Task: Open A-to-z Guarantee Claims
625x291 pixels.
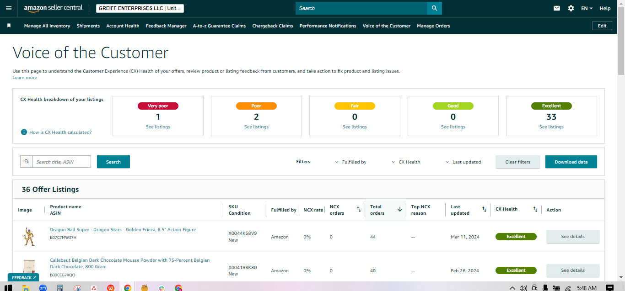Action: pyautogui.click(x=219, y=26)
